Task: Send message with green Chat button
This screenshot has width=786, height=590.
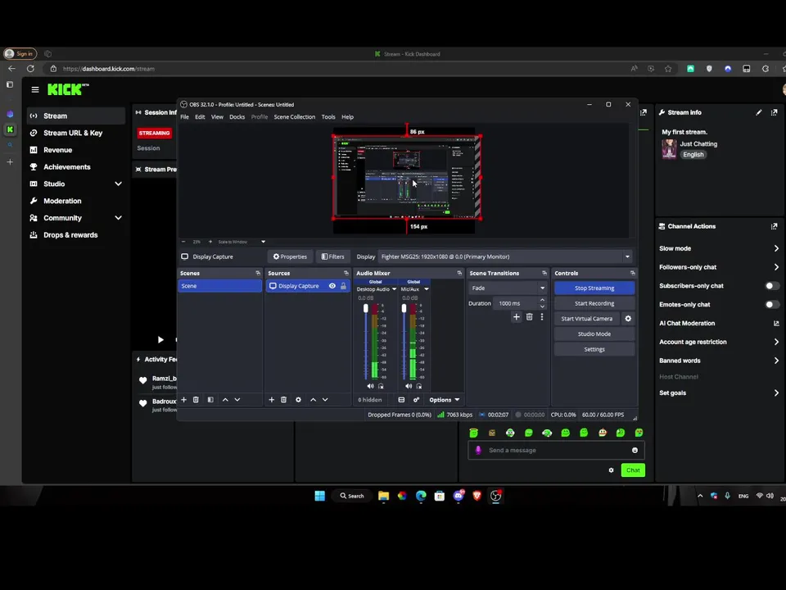Action: pyautogui.click(x=633, y=470)
